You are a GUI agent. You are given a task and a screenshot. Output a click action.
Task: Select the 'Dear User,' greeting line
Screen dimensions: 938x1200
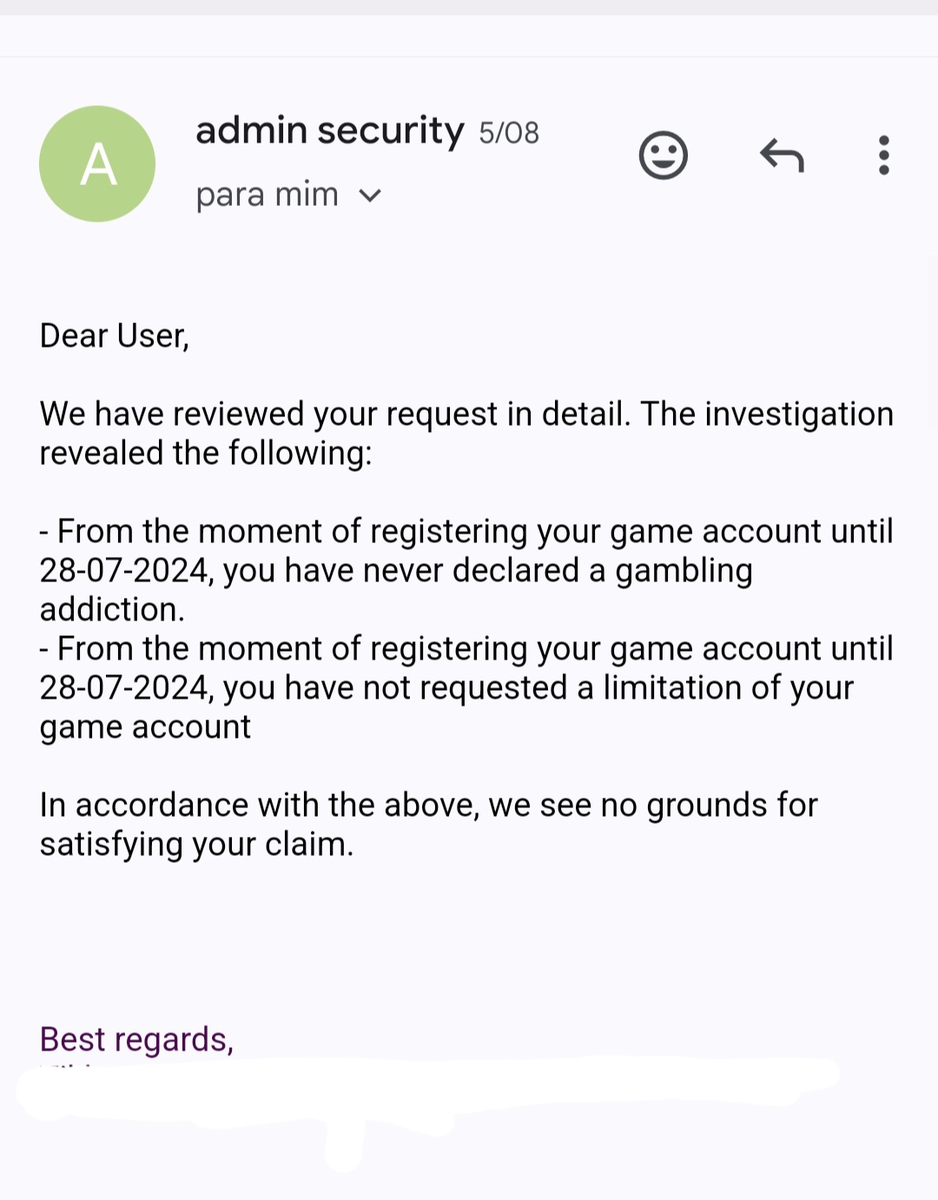coord(115,335)
